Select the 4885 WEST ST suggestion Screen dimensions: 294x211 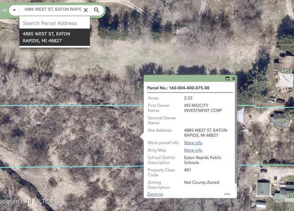point(55,37)
